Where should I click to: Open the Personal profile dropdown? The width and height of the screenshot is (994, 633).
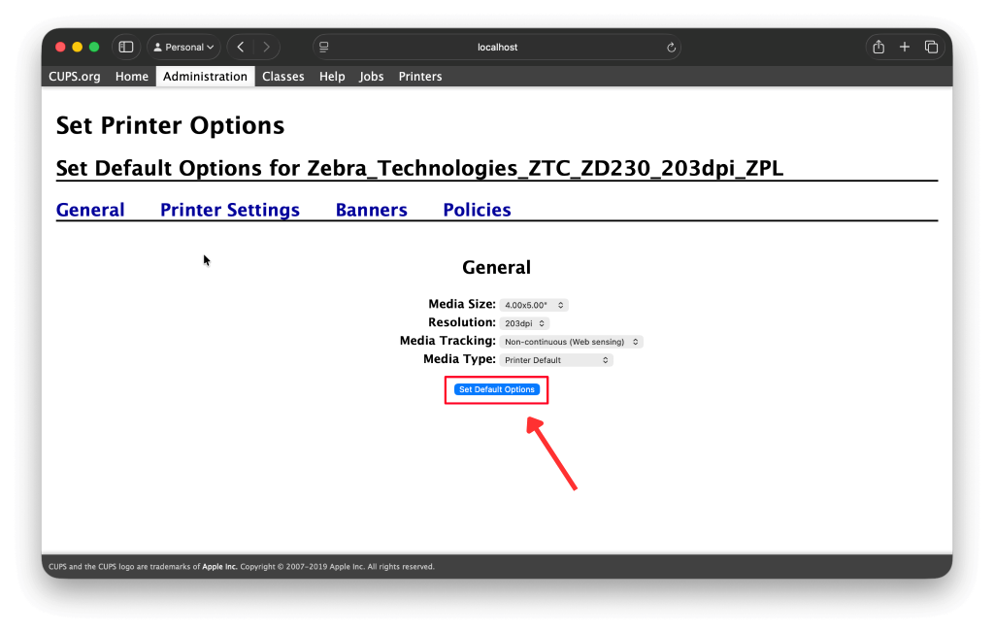(x=183, y=47)
